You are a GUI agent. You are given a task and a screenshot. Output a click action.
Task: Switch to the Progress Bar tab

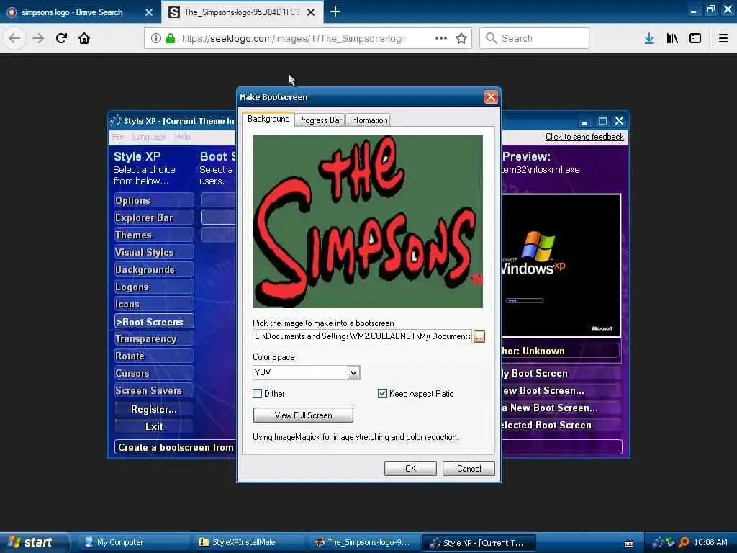click(x=320, y=120)
